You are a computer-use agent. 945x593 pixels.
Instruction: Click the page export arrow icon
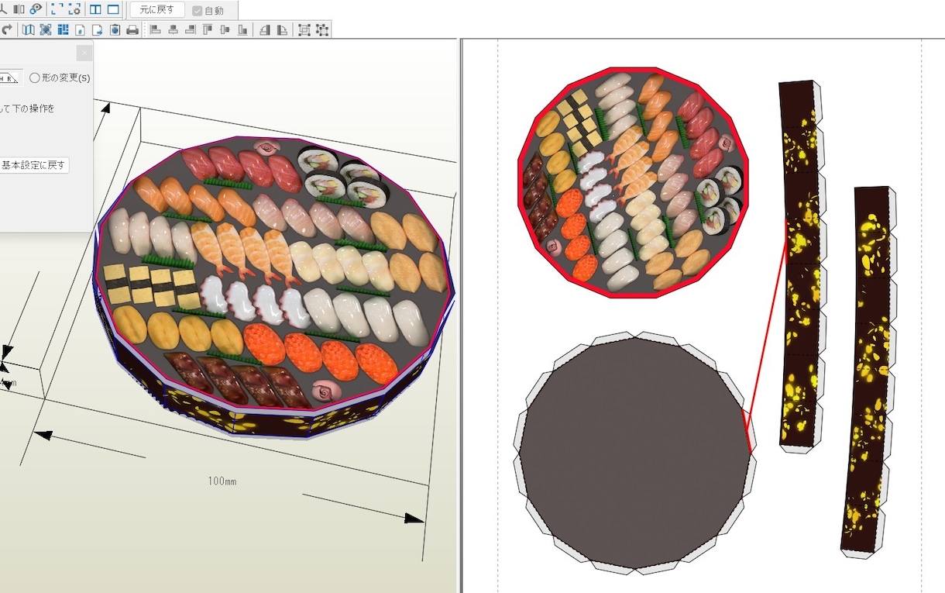click(98, 30)
